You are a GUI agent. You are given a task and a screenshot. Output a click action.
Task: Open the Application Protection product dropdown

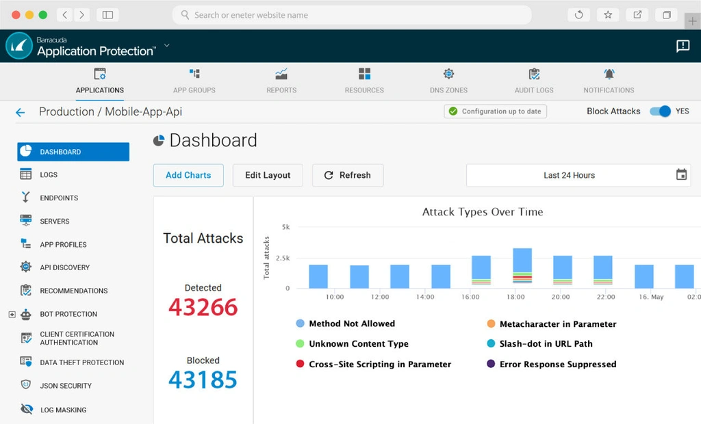(166, 46)
